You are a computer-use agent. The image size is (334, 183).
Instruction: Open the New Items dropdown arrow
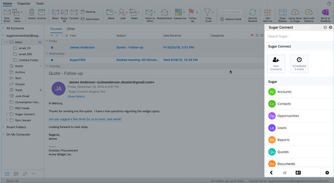pos(21,12)
